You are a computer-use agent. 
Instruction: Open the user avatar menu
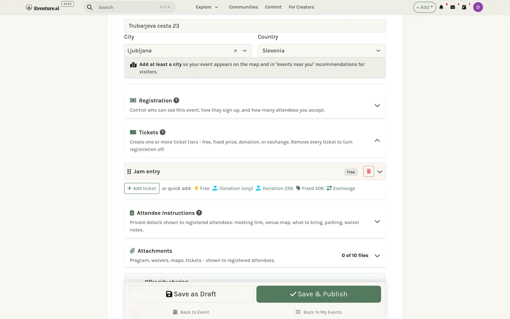478,7
